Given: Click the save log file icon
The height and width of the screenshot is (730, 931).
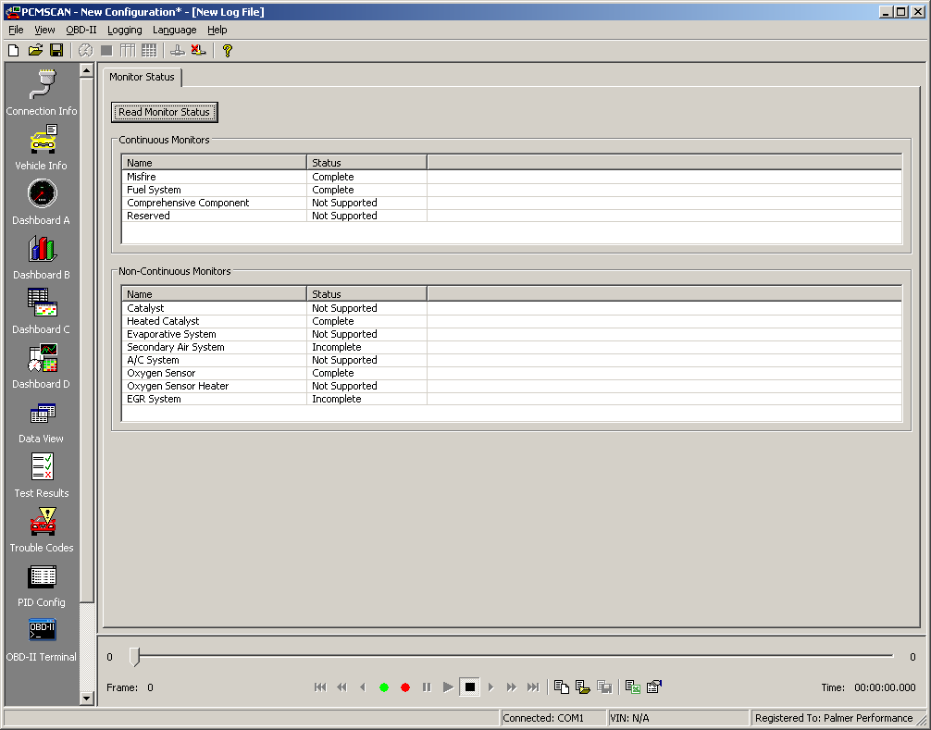Looking at the screenshot, I should click(x=604, y=687).
